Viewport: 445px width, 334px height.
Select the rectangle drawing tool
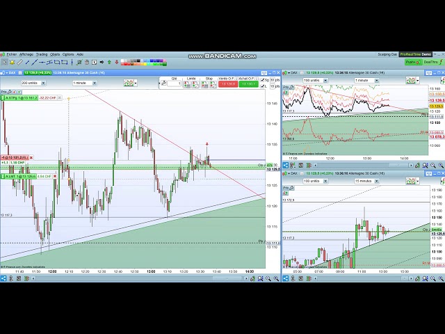tap(65, 62)
